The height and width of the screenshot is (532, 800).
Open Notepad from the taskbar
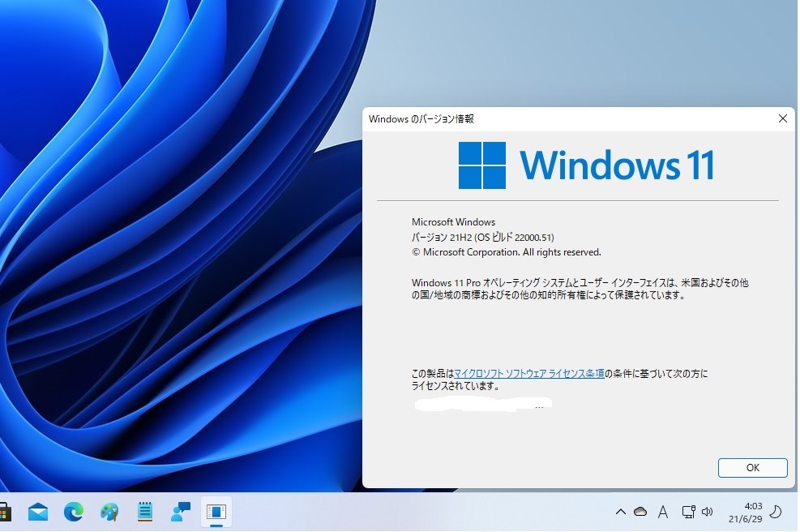145,512
